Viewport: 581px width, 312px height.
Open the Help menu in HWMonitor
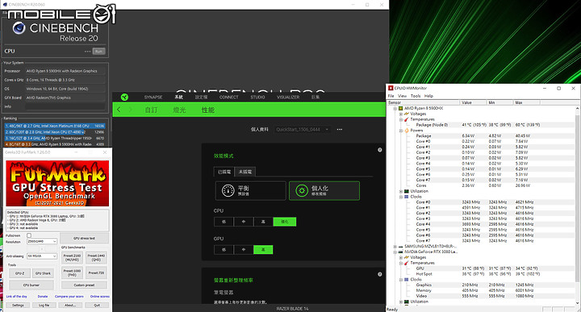coord(428,96)
